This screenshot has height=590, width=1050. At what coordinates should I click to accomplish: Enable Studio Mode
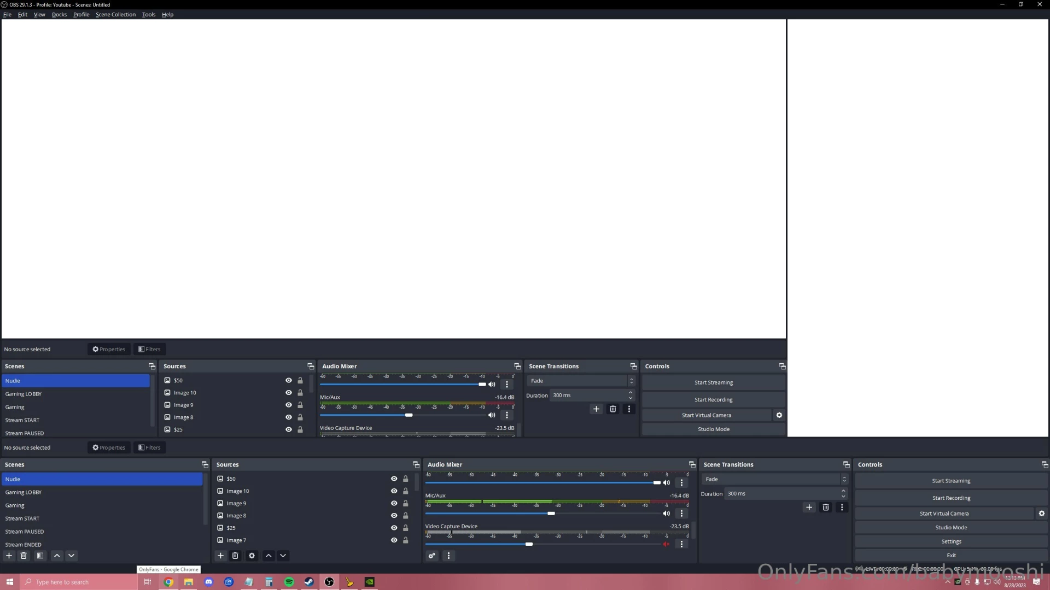tap(950, 527)
